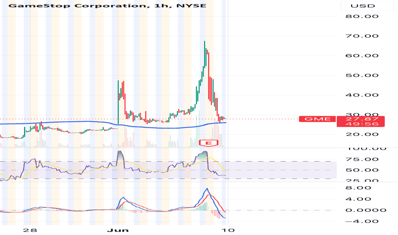Click the 40.00 price axis label

[x=362, y=95]
